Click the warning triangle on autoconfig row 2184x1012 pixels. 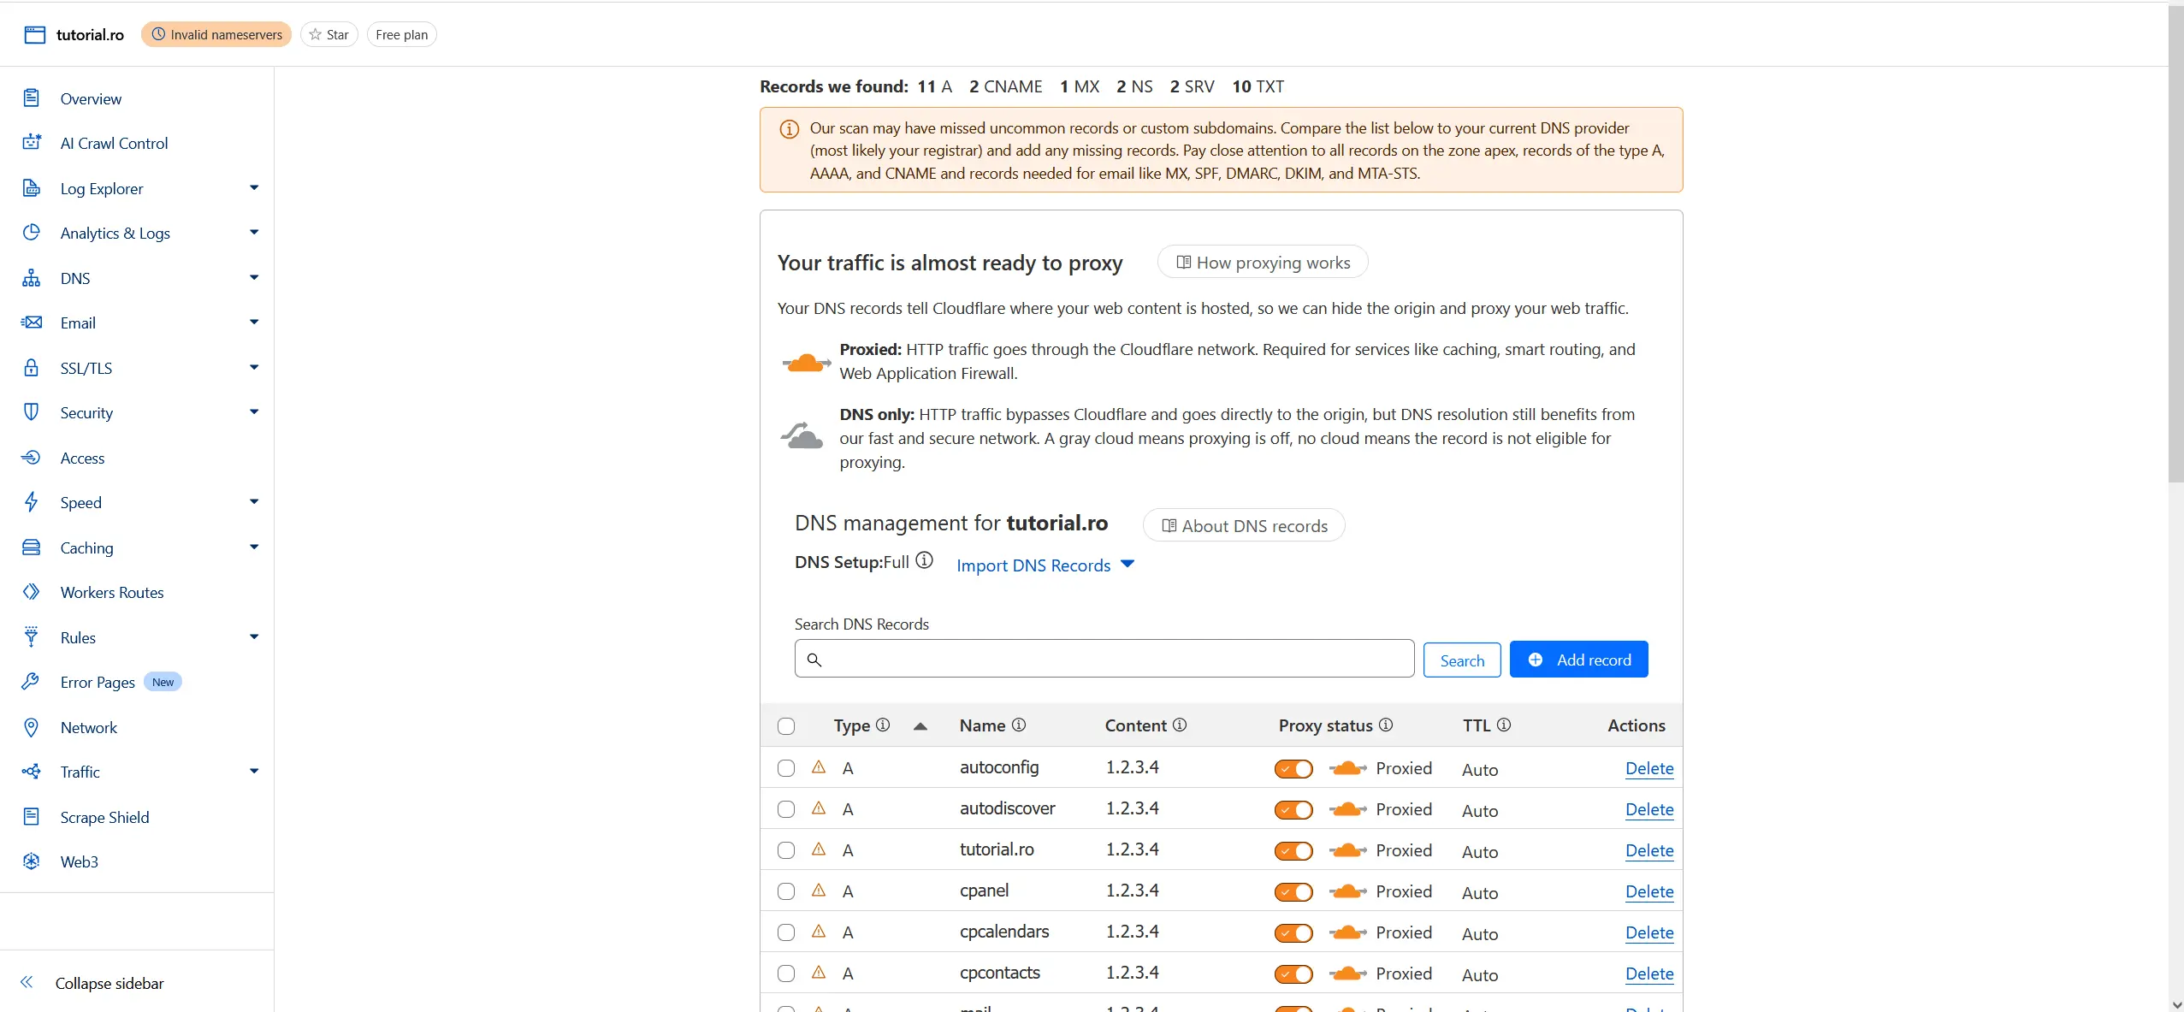point(819,766)
